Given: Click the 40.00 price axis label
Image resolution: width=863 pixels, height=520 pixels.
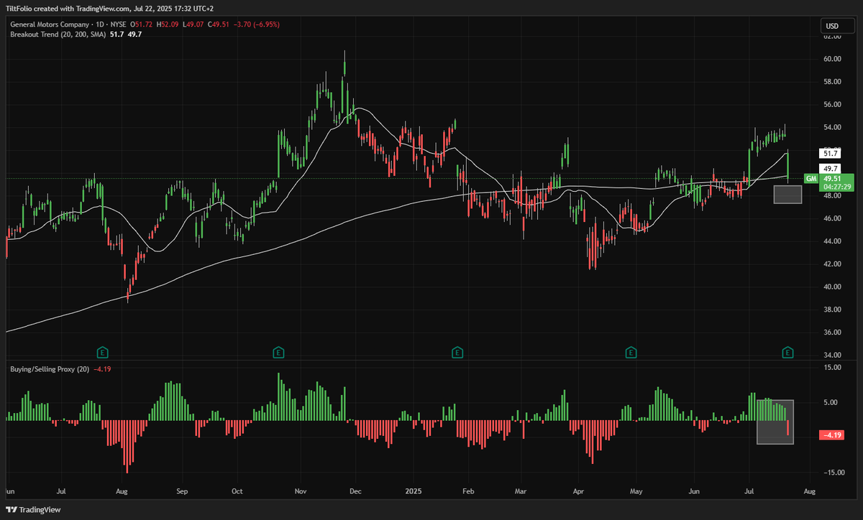Looking at the screenshot, I should tap(832, 287).
